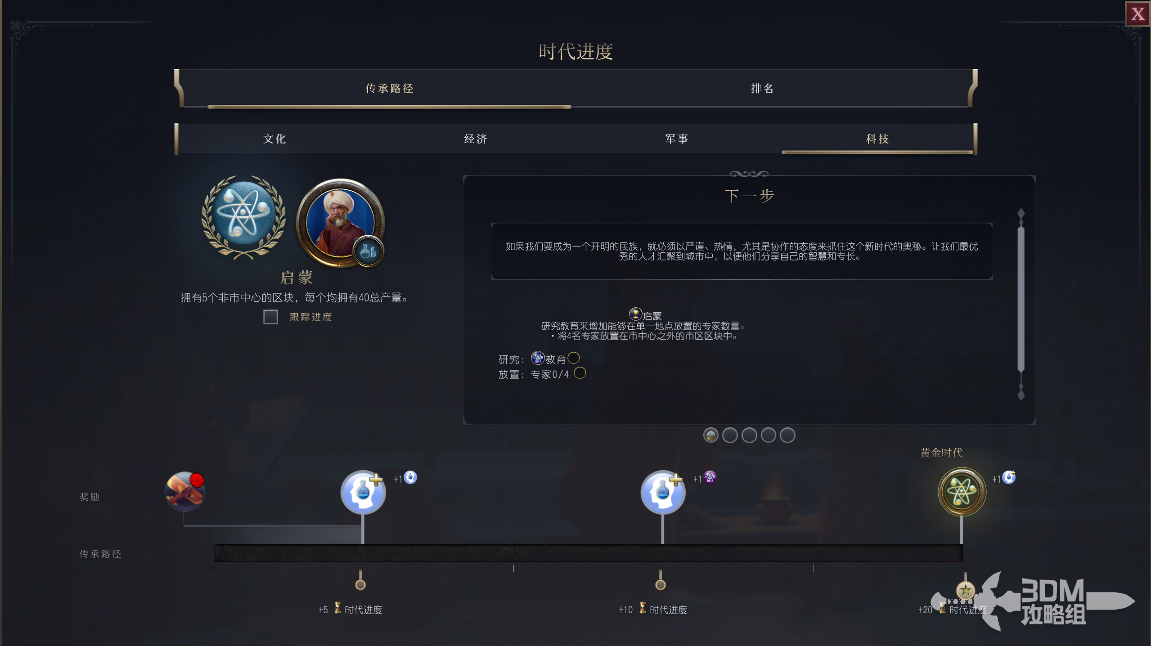Select the fifth page indicator dot
1151x646 pixels.
pos(787,435)
